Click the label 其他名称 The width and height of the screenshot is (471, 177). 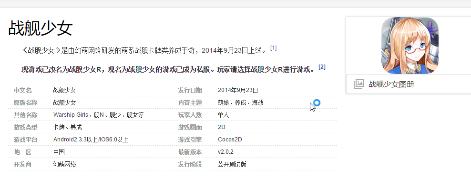click(x=26, y=115)
